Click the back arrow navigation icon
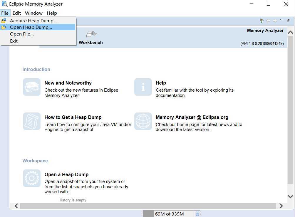Viewport: 295px width, 217px height. [268, 21]
